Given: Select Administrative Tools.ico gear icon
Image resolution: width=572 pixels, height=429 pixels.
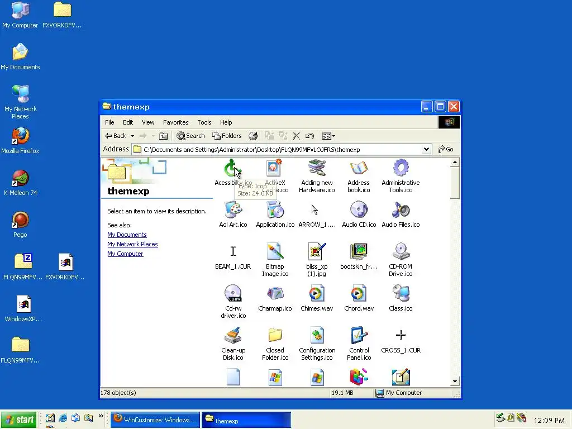Looking at the screenshot, I should pyautogui.click(x=401, y=168).
